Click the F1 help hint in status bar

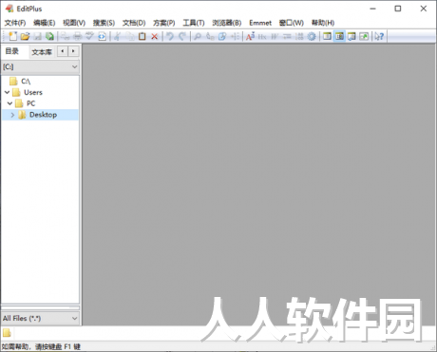[x=41, y=346]
